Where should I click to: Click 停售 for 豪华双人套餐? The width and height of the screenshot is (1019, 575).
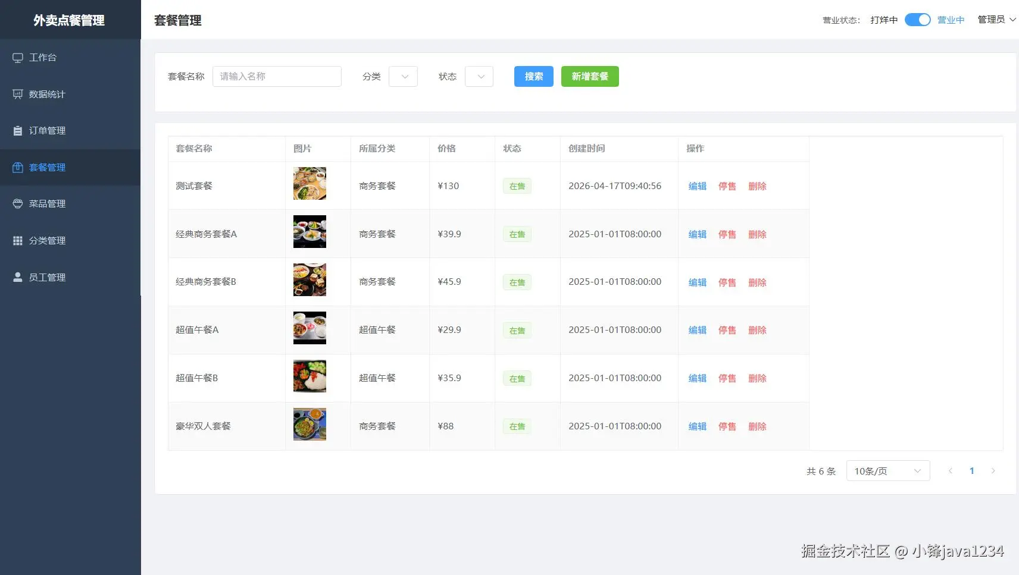pos(727,426)
